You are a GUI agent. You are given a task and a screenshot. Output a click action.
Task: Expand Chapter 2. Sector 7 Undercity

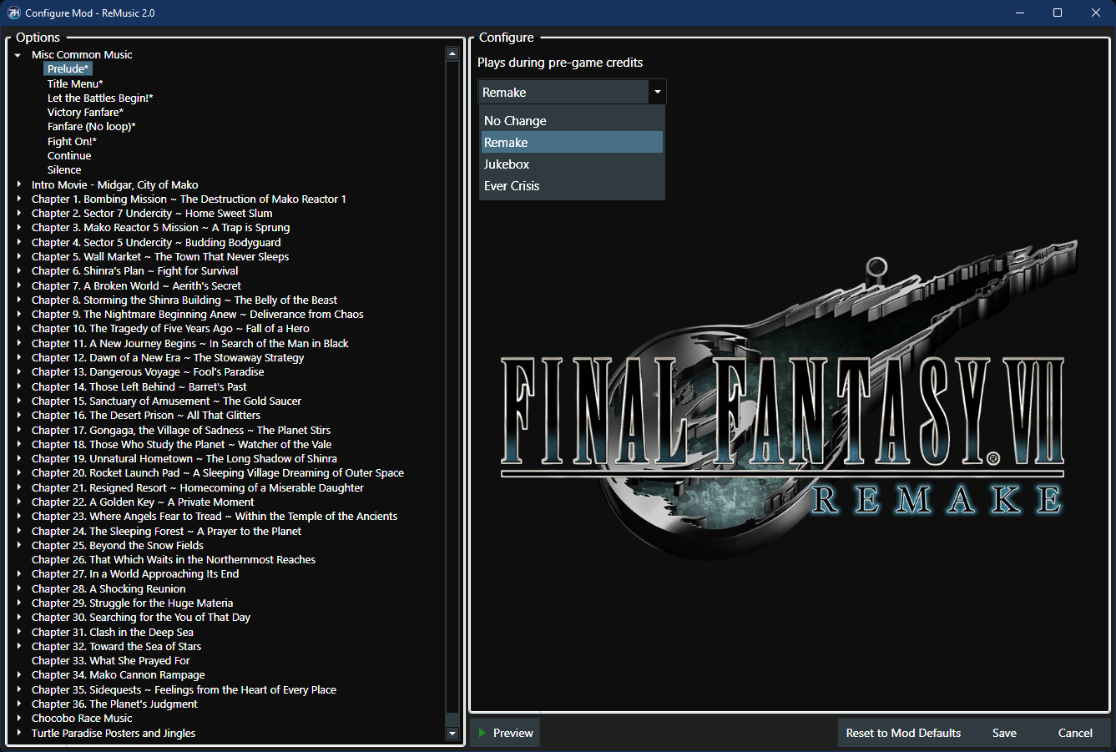pyautogui.click(x=18, y=214)
